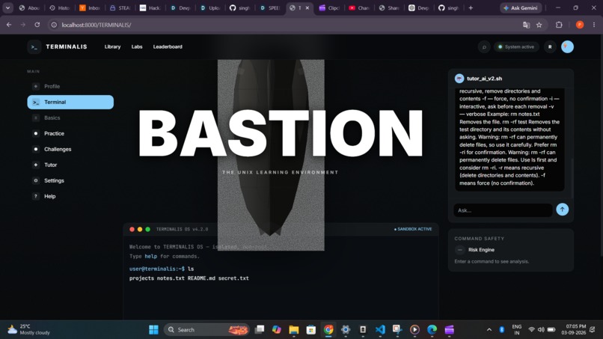Reload the localhost page
The image size is (603, 339).
[37, 25]
